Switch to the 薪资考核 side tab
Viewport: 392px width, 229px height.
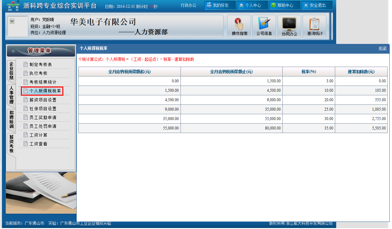point(11,144)
